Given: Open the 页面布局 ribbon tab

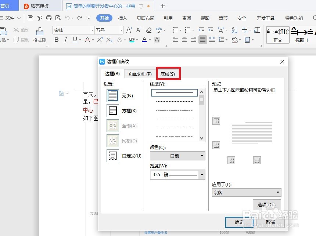Looking at the screenshot, I should click(x=145, y=17).
